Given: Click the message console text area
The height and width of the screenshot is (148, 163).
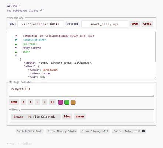Looking at the screenshot, I should [x=81, y=91].
